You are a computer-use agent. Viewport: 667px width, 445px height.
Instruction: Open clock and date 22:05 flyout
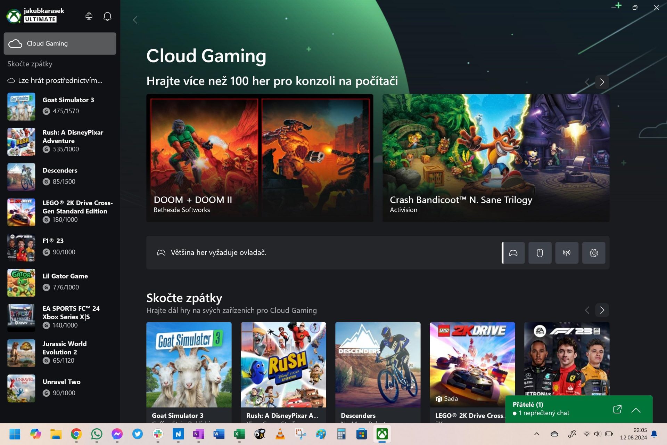633,434
